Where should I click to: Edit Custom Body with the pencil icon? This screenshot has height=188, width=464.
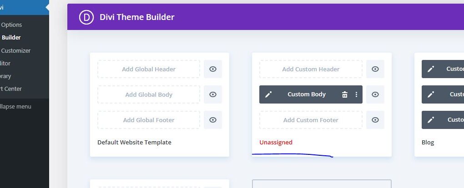point(268,94)
